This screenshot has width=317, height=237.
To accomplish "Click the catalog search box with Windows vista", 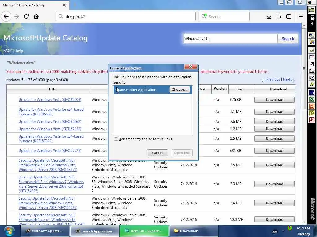I will point(230,39).
